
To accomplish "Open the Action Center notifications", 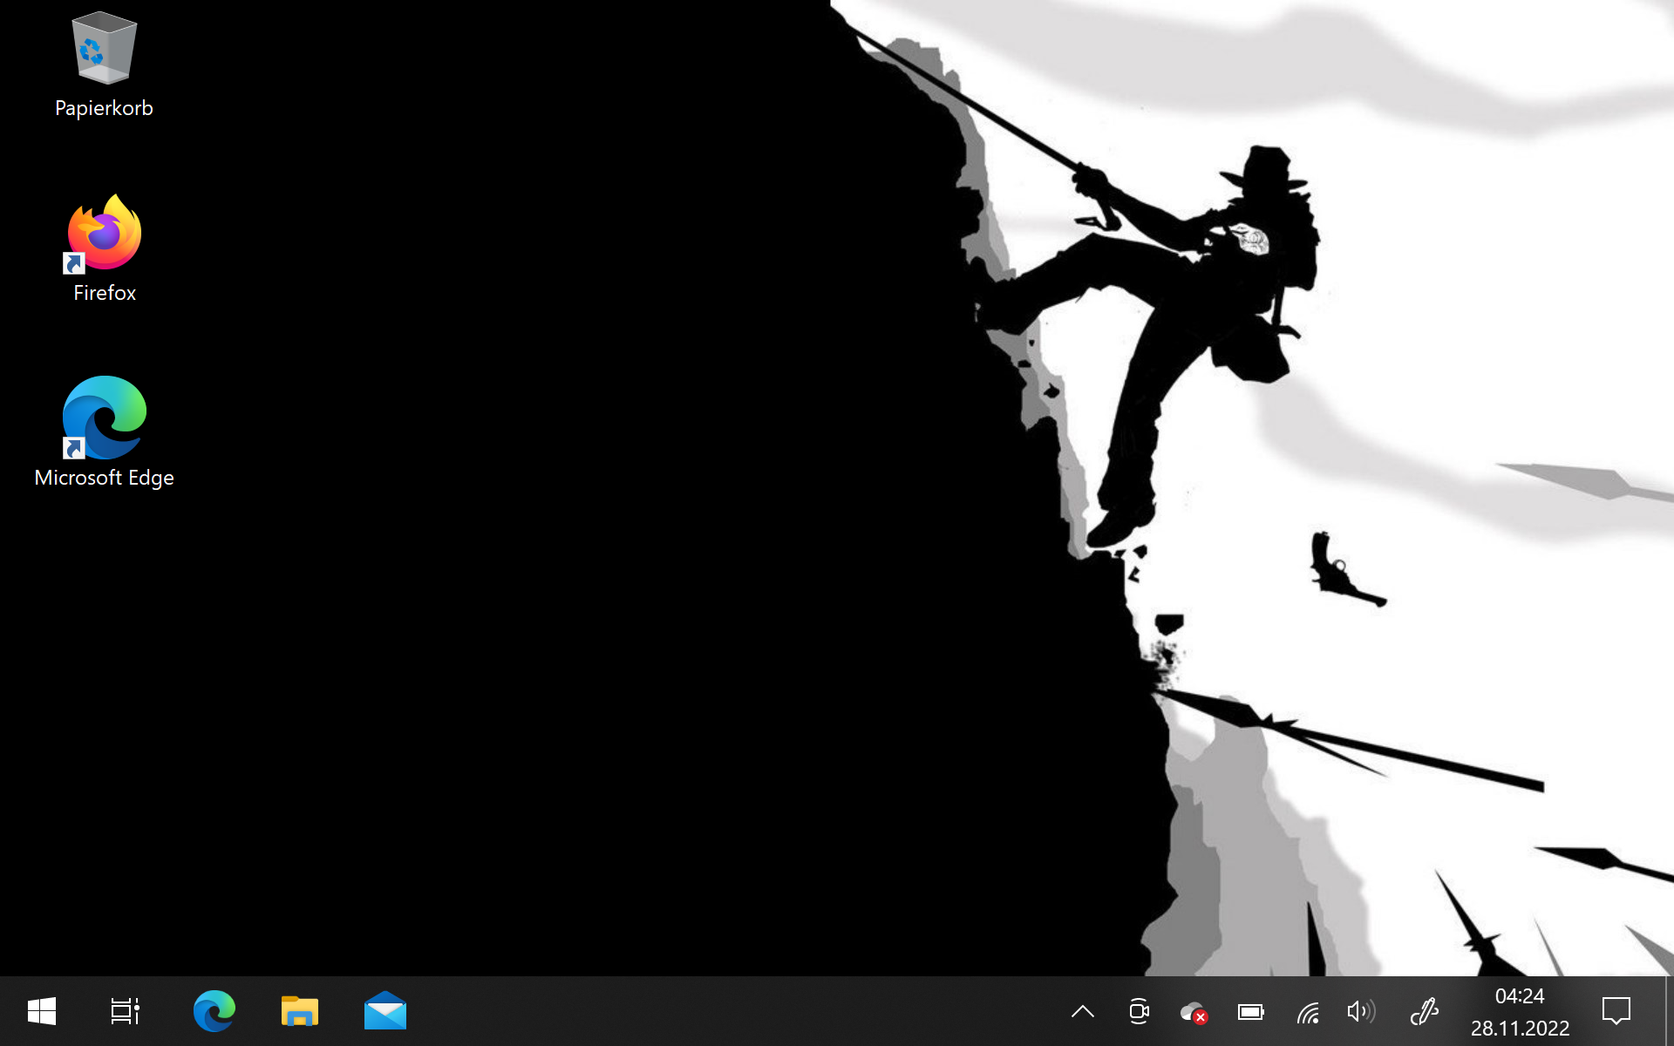I will [x=1616, y=1011].
